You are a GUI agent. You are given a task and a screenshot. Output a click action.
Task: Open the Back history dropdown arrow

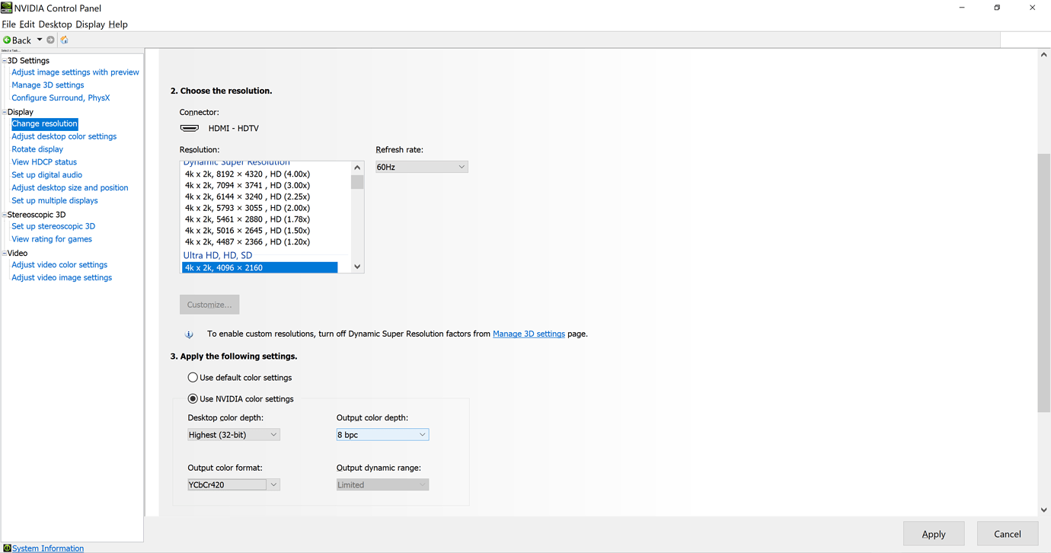coord(40,40)
